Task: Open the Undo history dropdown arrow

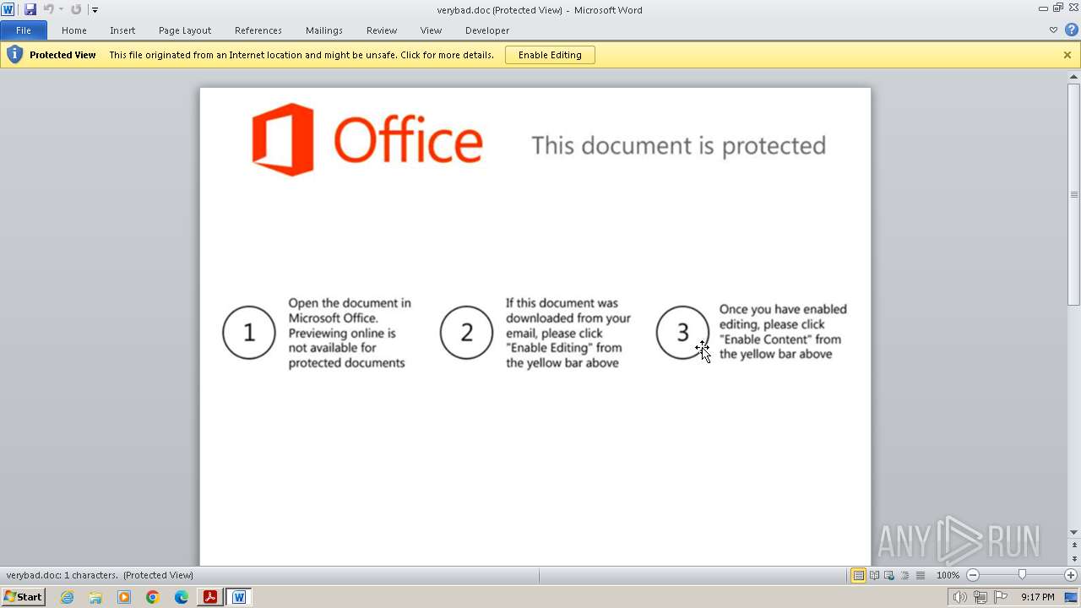Action: coord(61,10)
